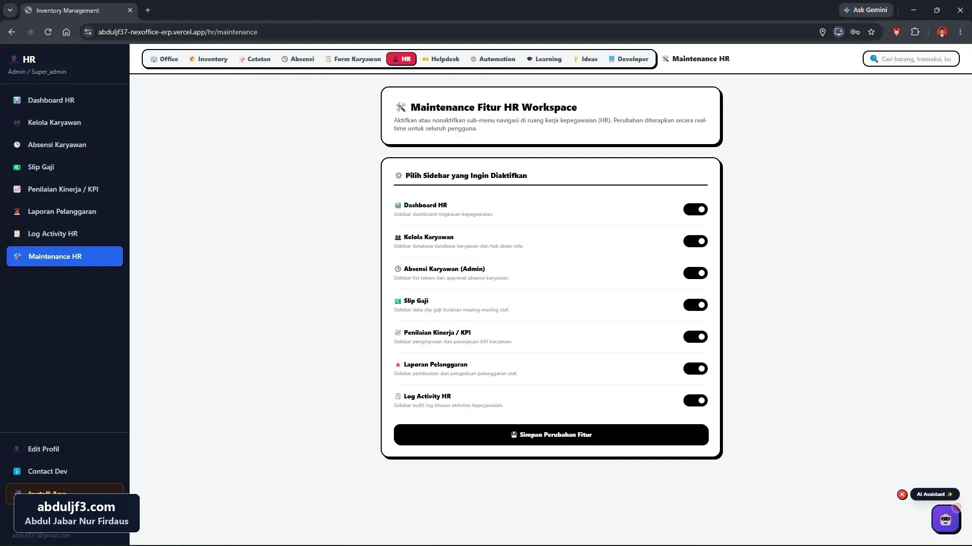Click the browser reload icon
Screen dimensions: 972x546
(x=48, y=32)
